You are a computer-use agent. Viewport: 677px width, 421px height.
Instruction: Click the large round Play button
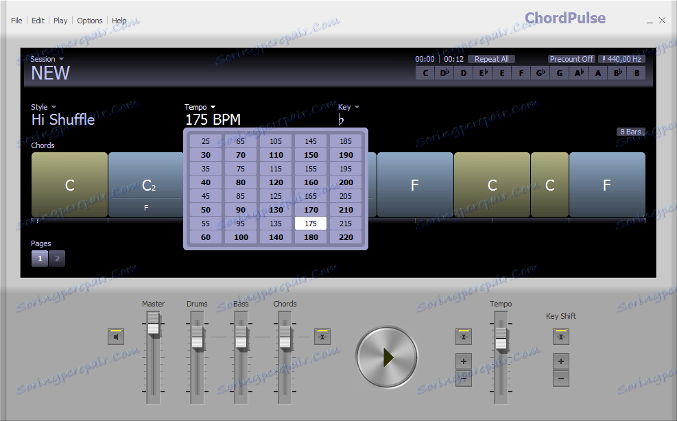coord(387,357)
